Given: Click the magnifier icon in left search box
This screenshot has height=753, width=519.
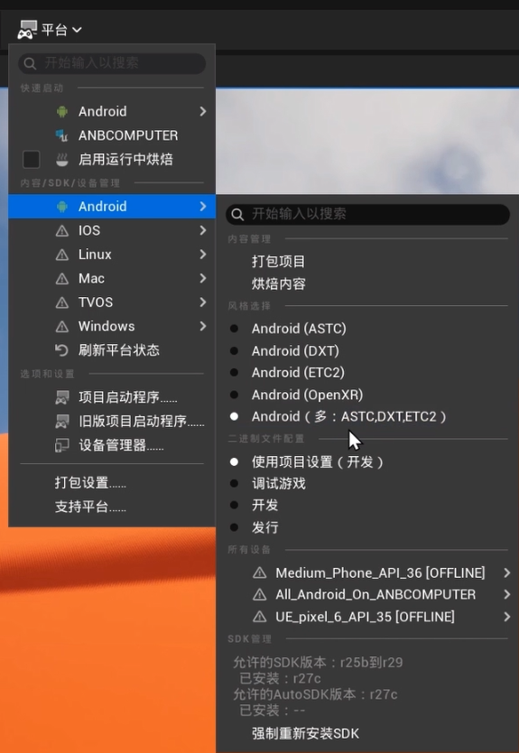Looking at the screenshot, I should (30, 63).
